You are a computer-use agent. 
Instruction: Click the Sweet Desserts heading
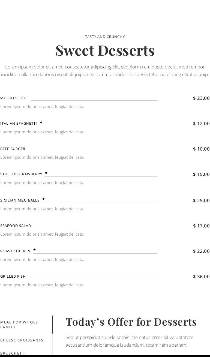(x=105, y=50)
